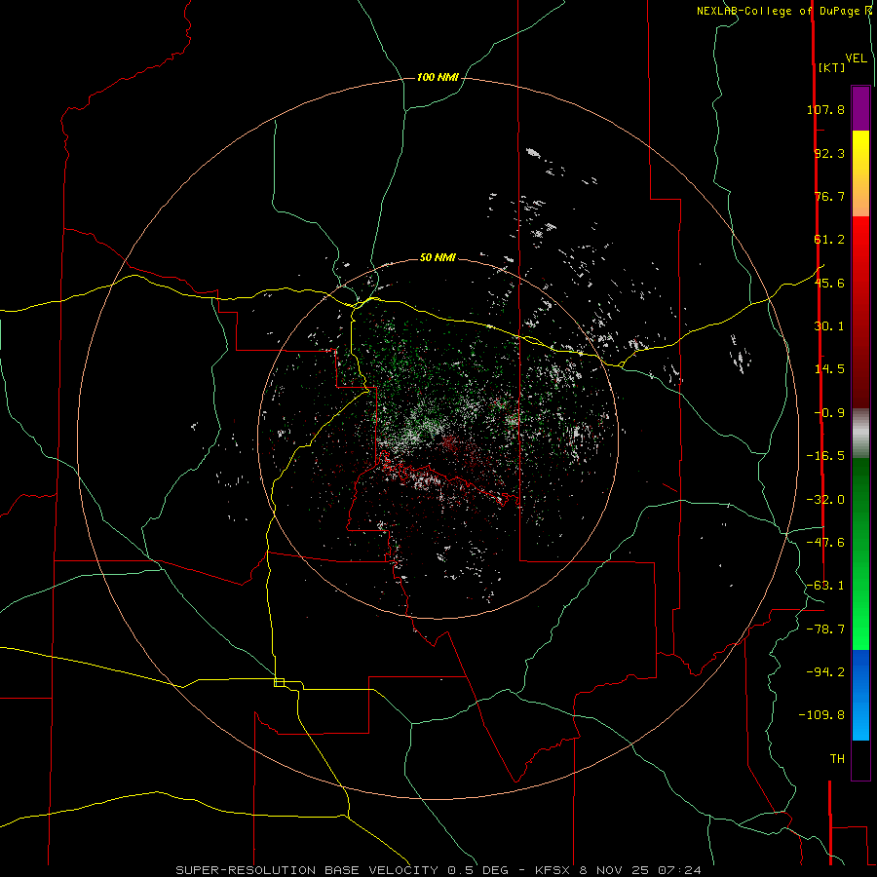Select the -16.5 velocity scale value

[x=825, y=456]
